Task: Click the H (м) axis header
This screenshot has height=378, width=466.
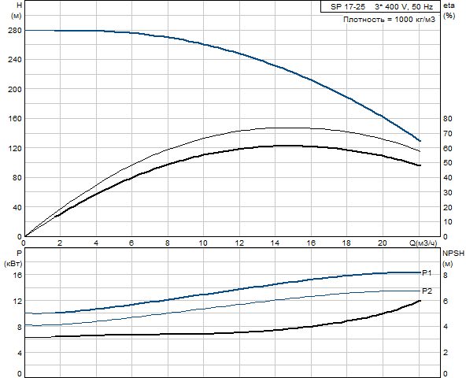Action: [16, 10]
